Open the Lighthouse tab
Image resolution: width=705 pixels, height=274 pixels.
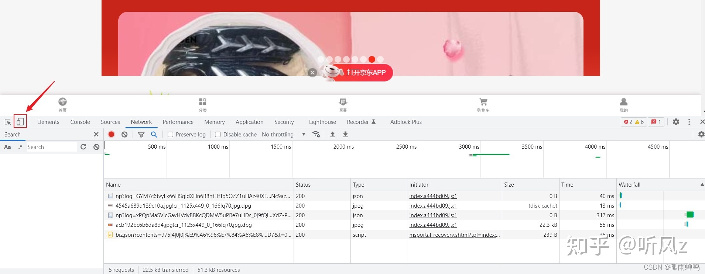click(322, 122)
